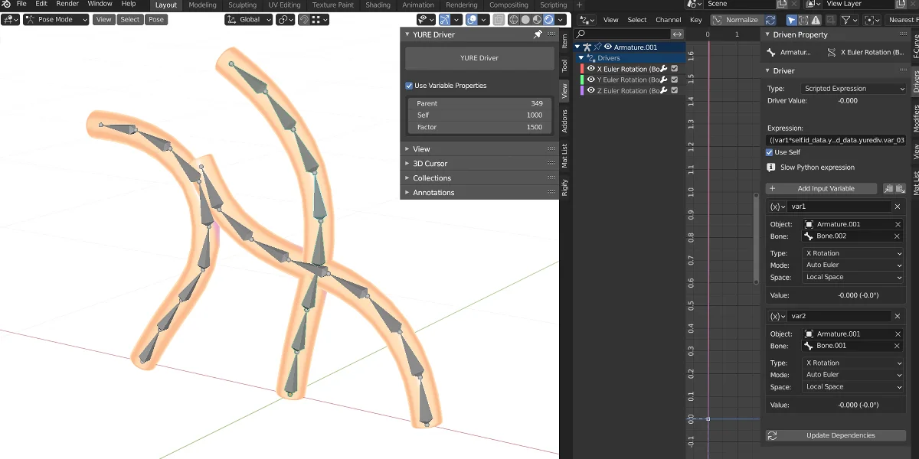The height and width of the screenshot is (459, 919).
Task: Toggle X-ray display in viewport header
Action: click(499, 19)
